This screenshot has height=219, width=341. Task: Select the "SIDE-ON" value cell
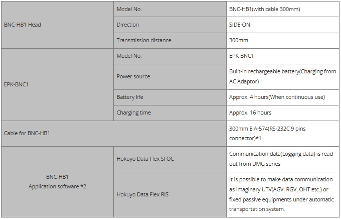click(240, 25)
